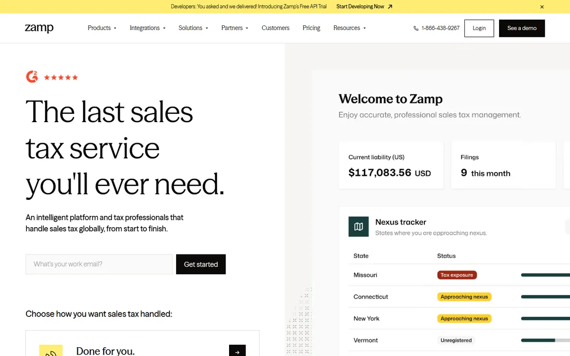Click the phone icon beside 1-866-438-9267
Image resolution: width=570 pixels, height=356 pixels.
click(x=416, y=28)
